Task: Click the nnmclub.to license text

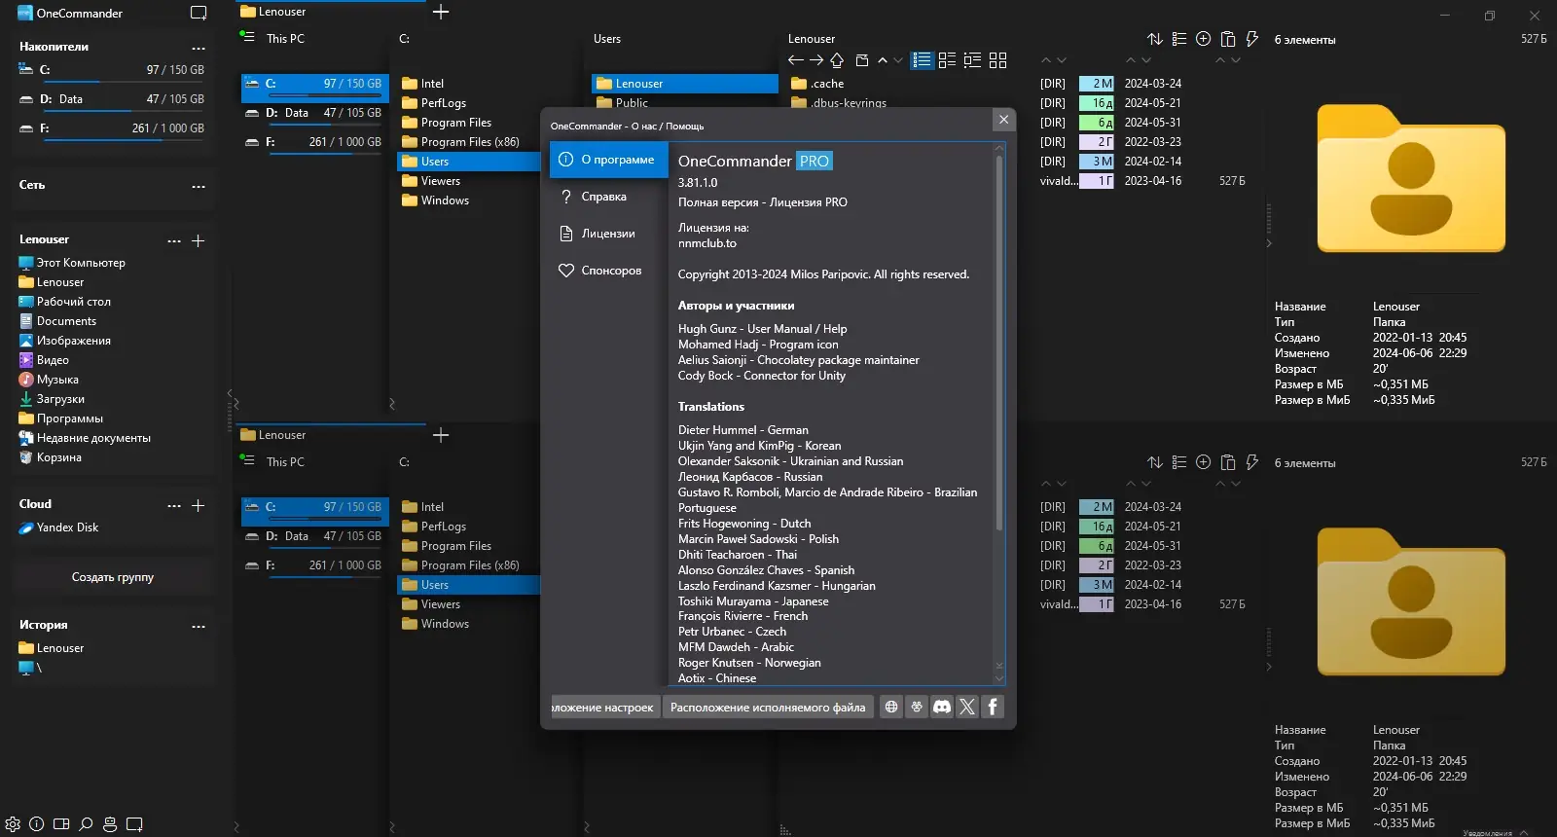Action: (x=707, y=243)
